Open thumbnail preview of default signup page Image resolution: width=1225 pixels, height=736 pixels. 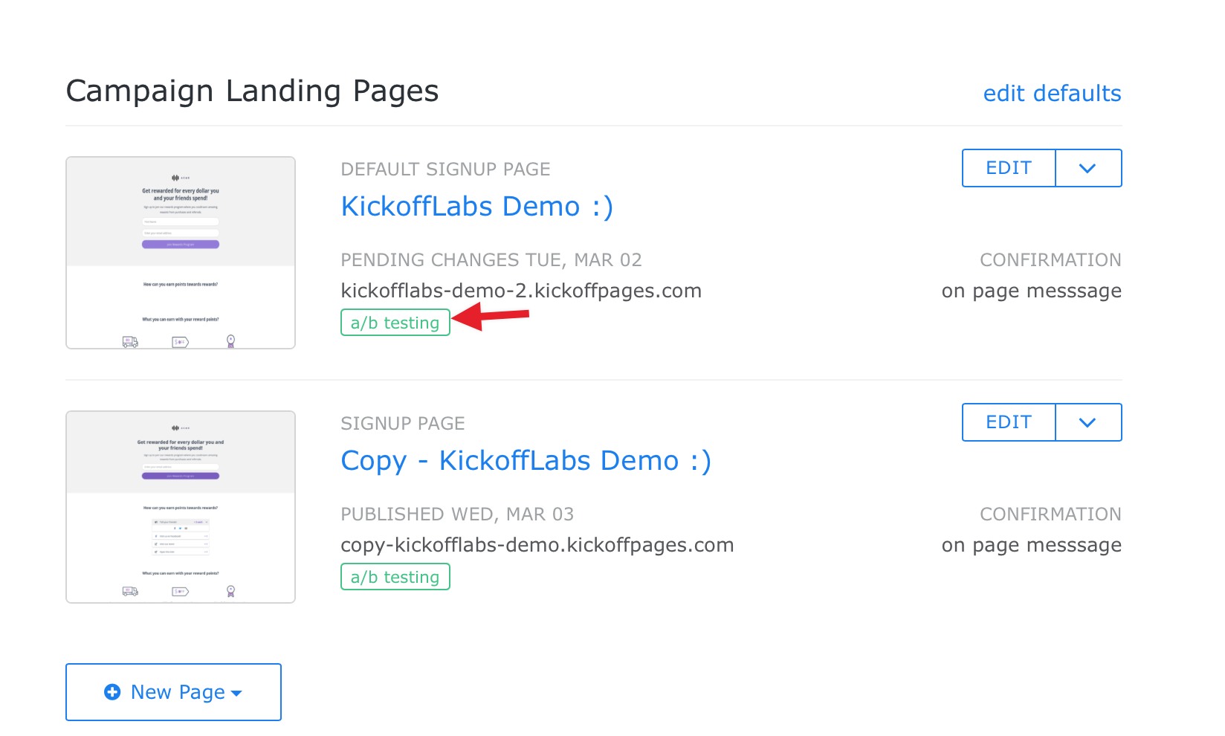(181, 253)
